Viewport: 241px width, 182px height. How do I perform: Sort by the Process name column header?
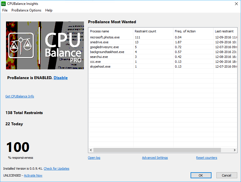[x=111, y=31]
